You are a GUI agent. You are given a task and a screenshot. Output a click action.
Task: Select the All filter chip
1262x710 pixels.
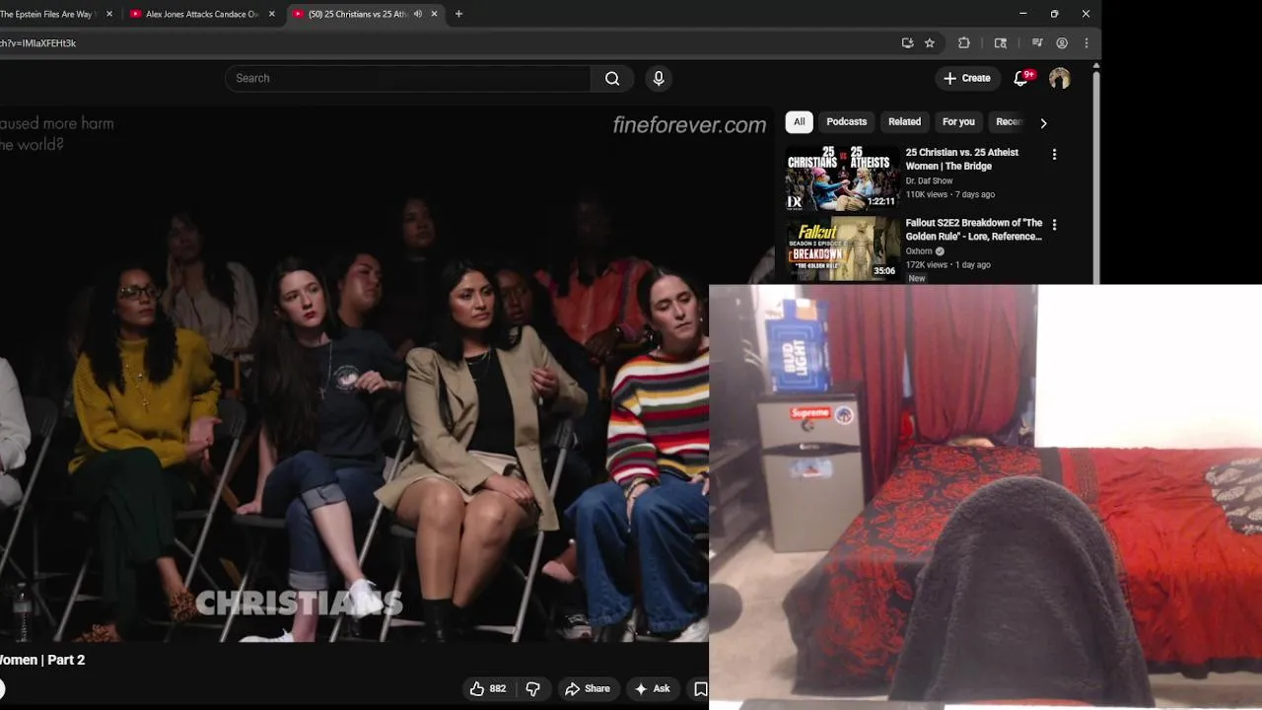click(800, 121)
